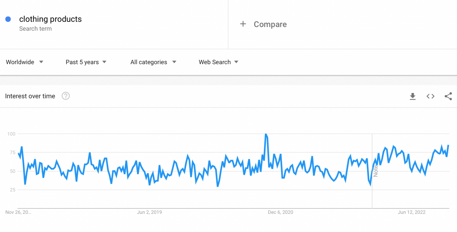
Task: Expand the All categories dropdown
Action: coord(153,62)
